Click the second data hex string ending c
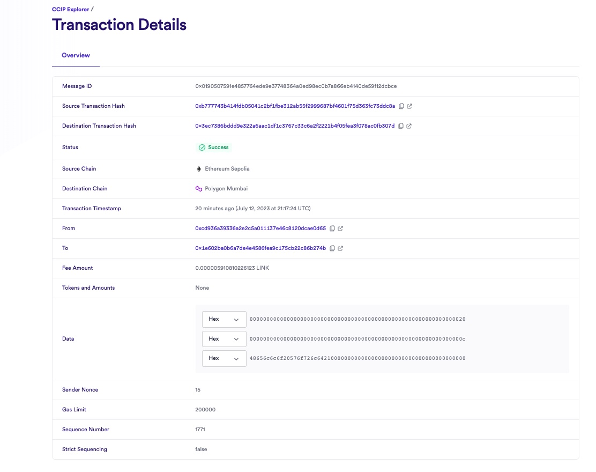Screen dimensions: 596x472 (357, 339)
